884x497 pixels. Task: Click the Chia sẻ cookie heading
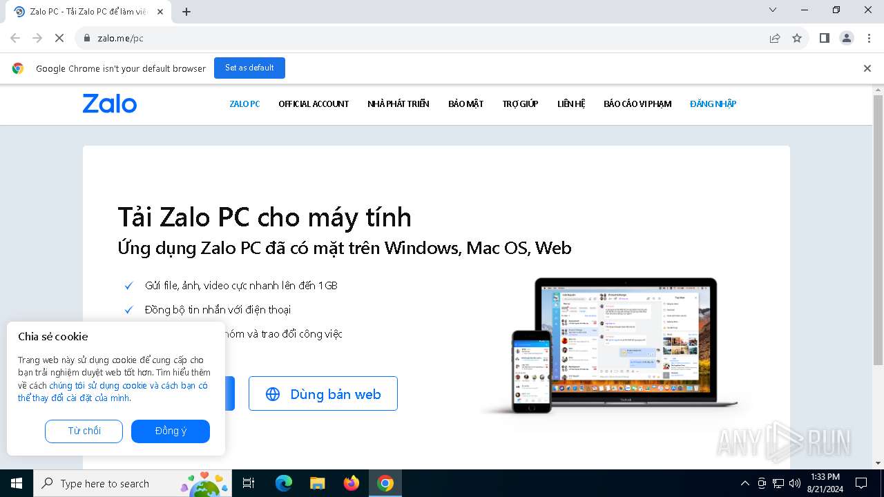tap(53, 337)
